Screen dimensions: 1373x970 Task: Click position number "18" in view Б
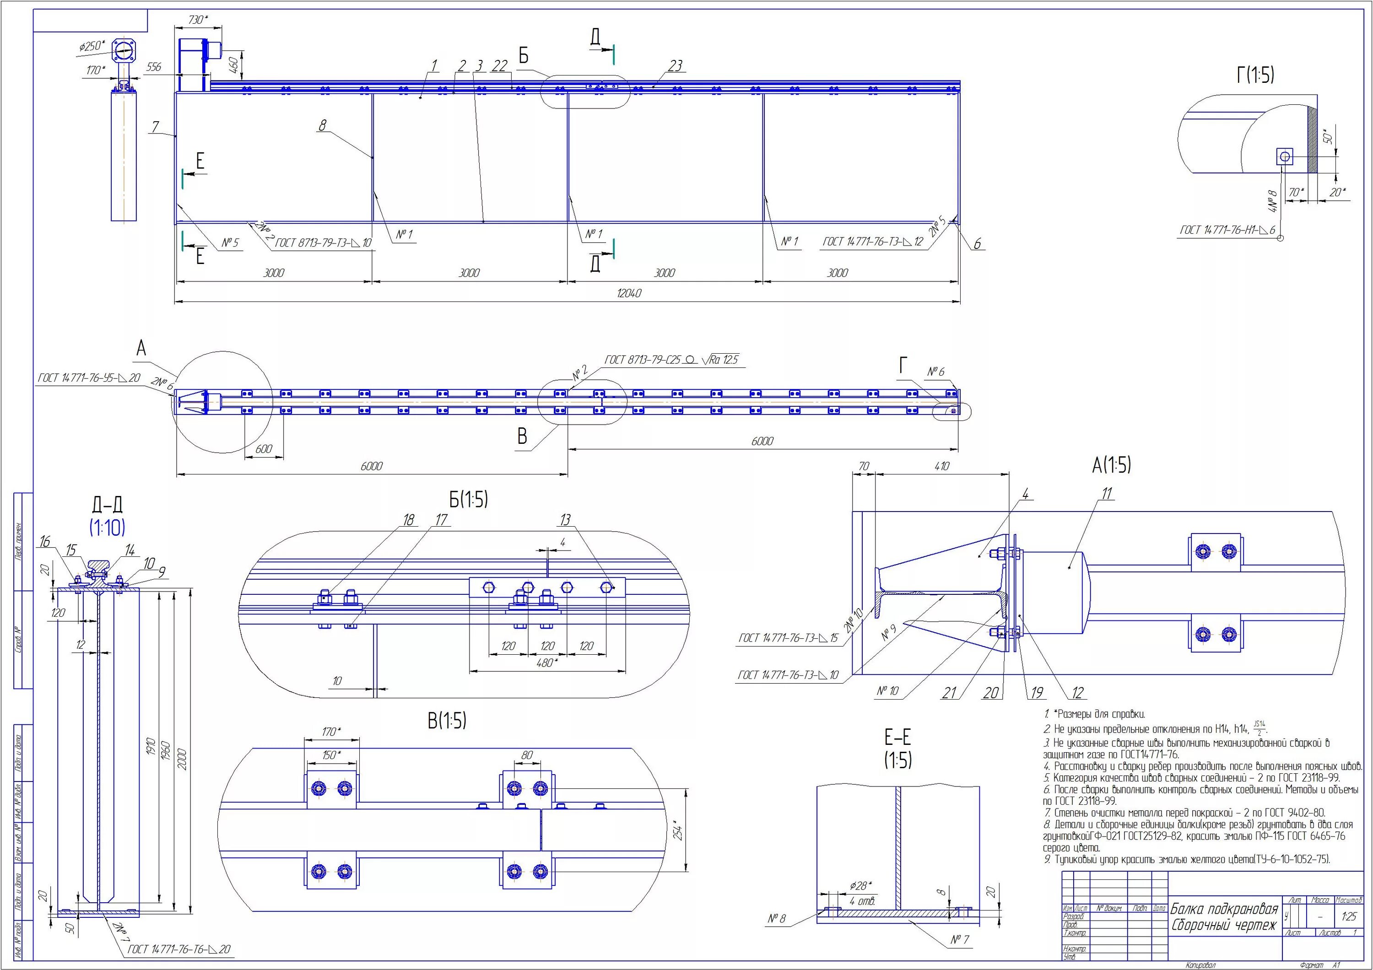pyautogui.click(x=408, y=520)
